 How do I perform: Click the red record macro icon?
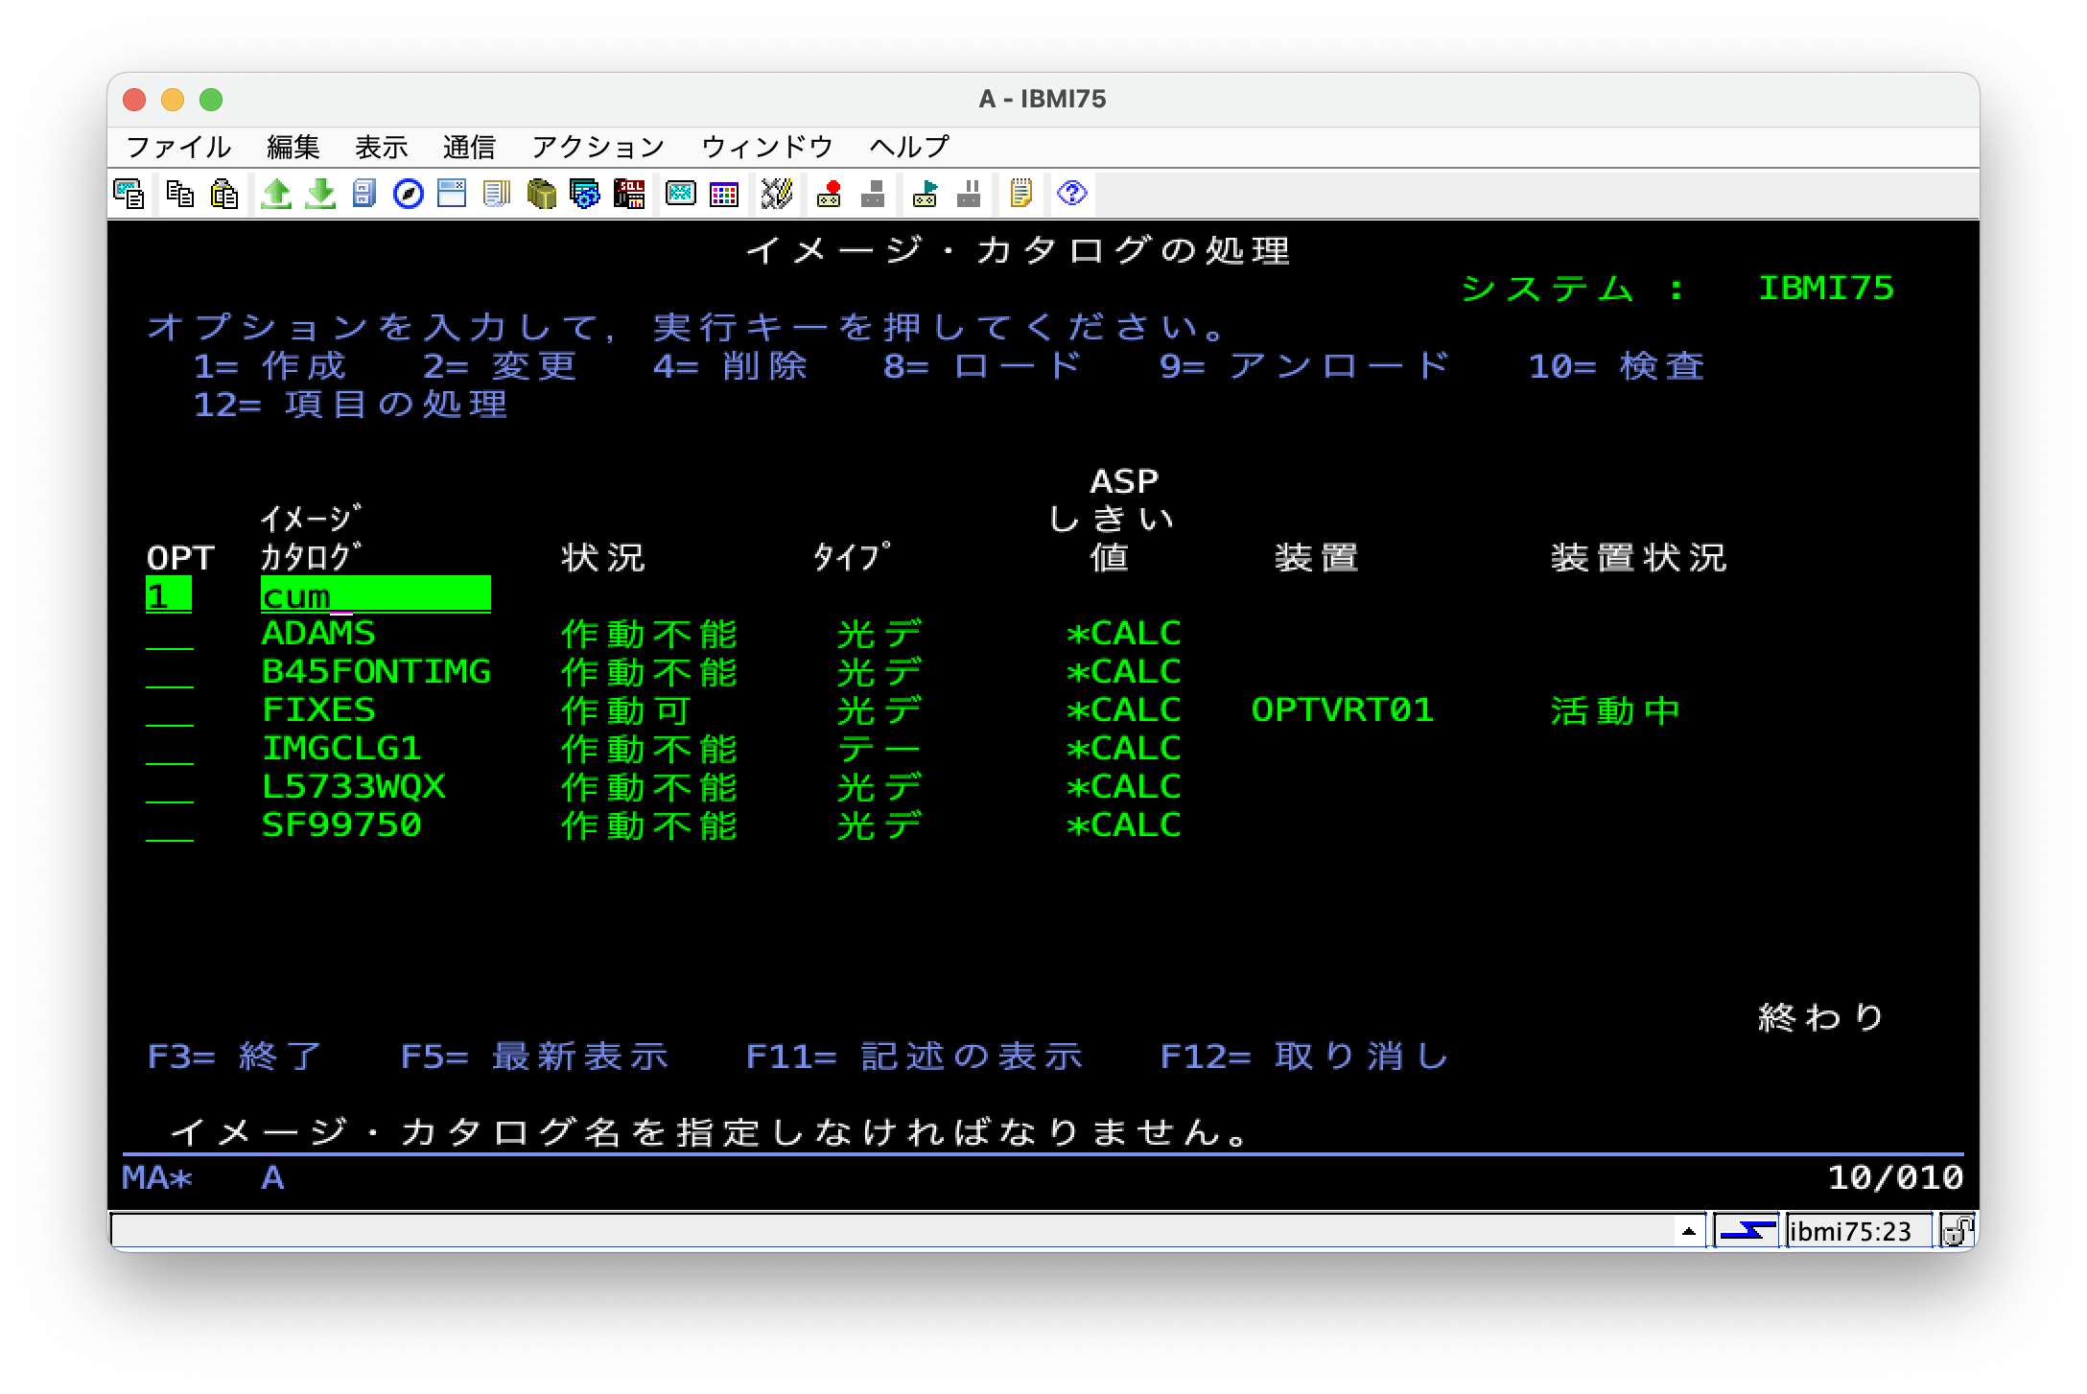(829, 194)
